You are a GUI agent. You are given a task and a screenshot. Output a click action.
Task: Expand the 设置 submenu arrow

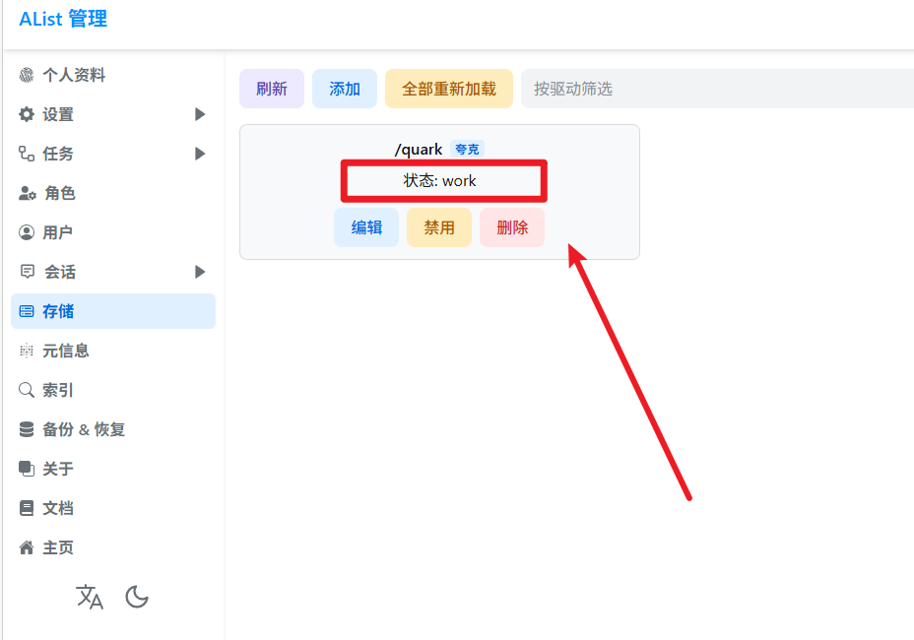tap(200, 114)
